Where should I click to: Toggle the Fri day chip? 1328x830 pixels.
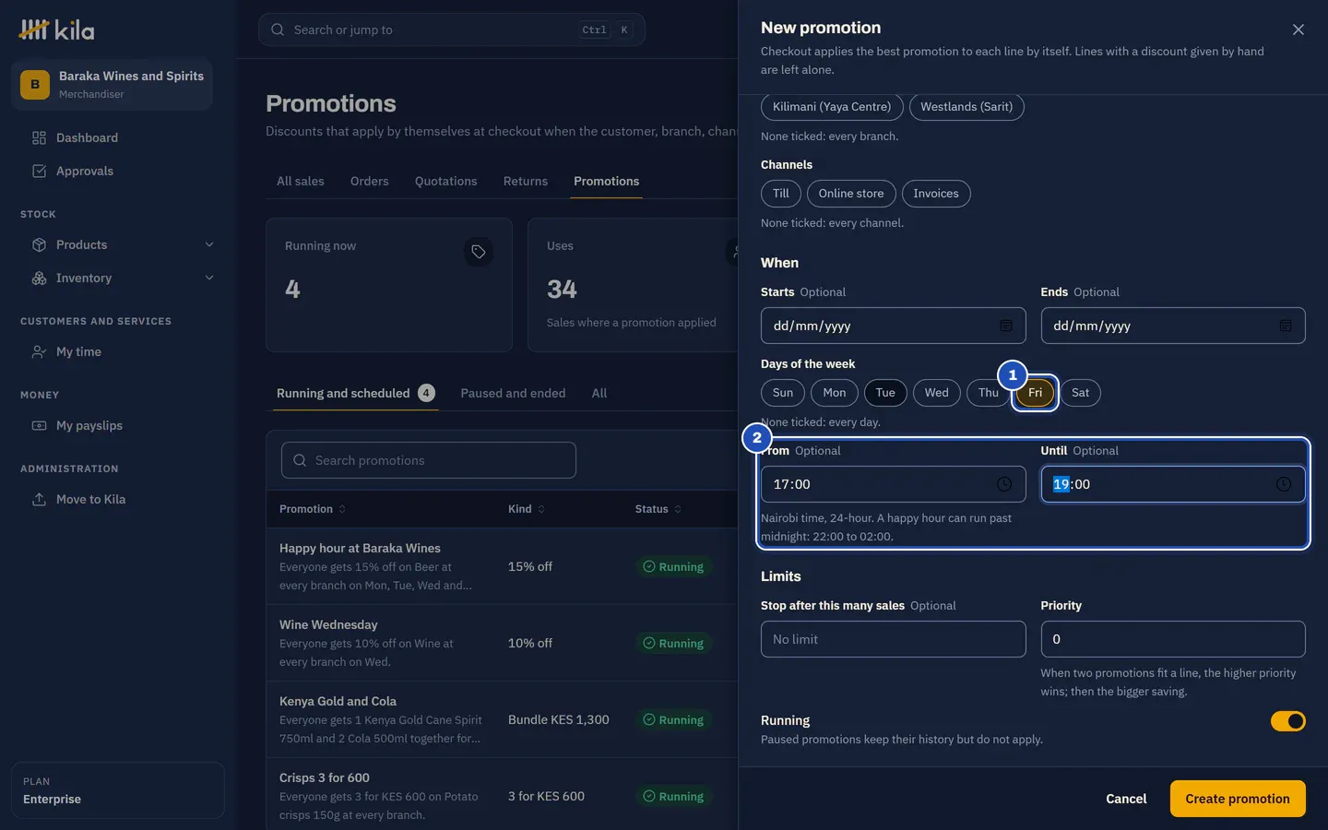click(x=1035, y=393)
